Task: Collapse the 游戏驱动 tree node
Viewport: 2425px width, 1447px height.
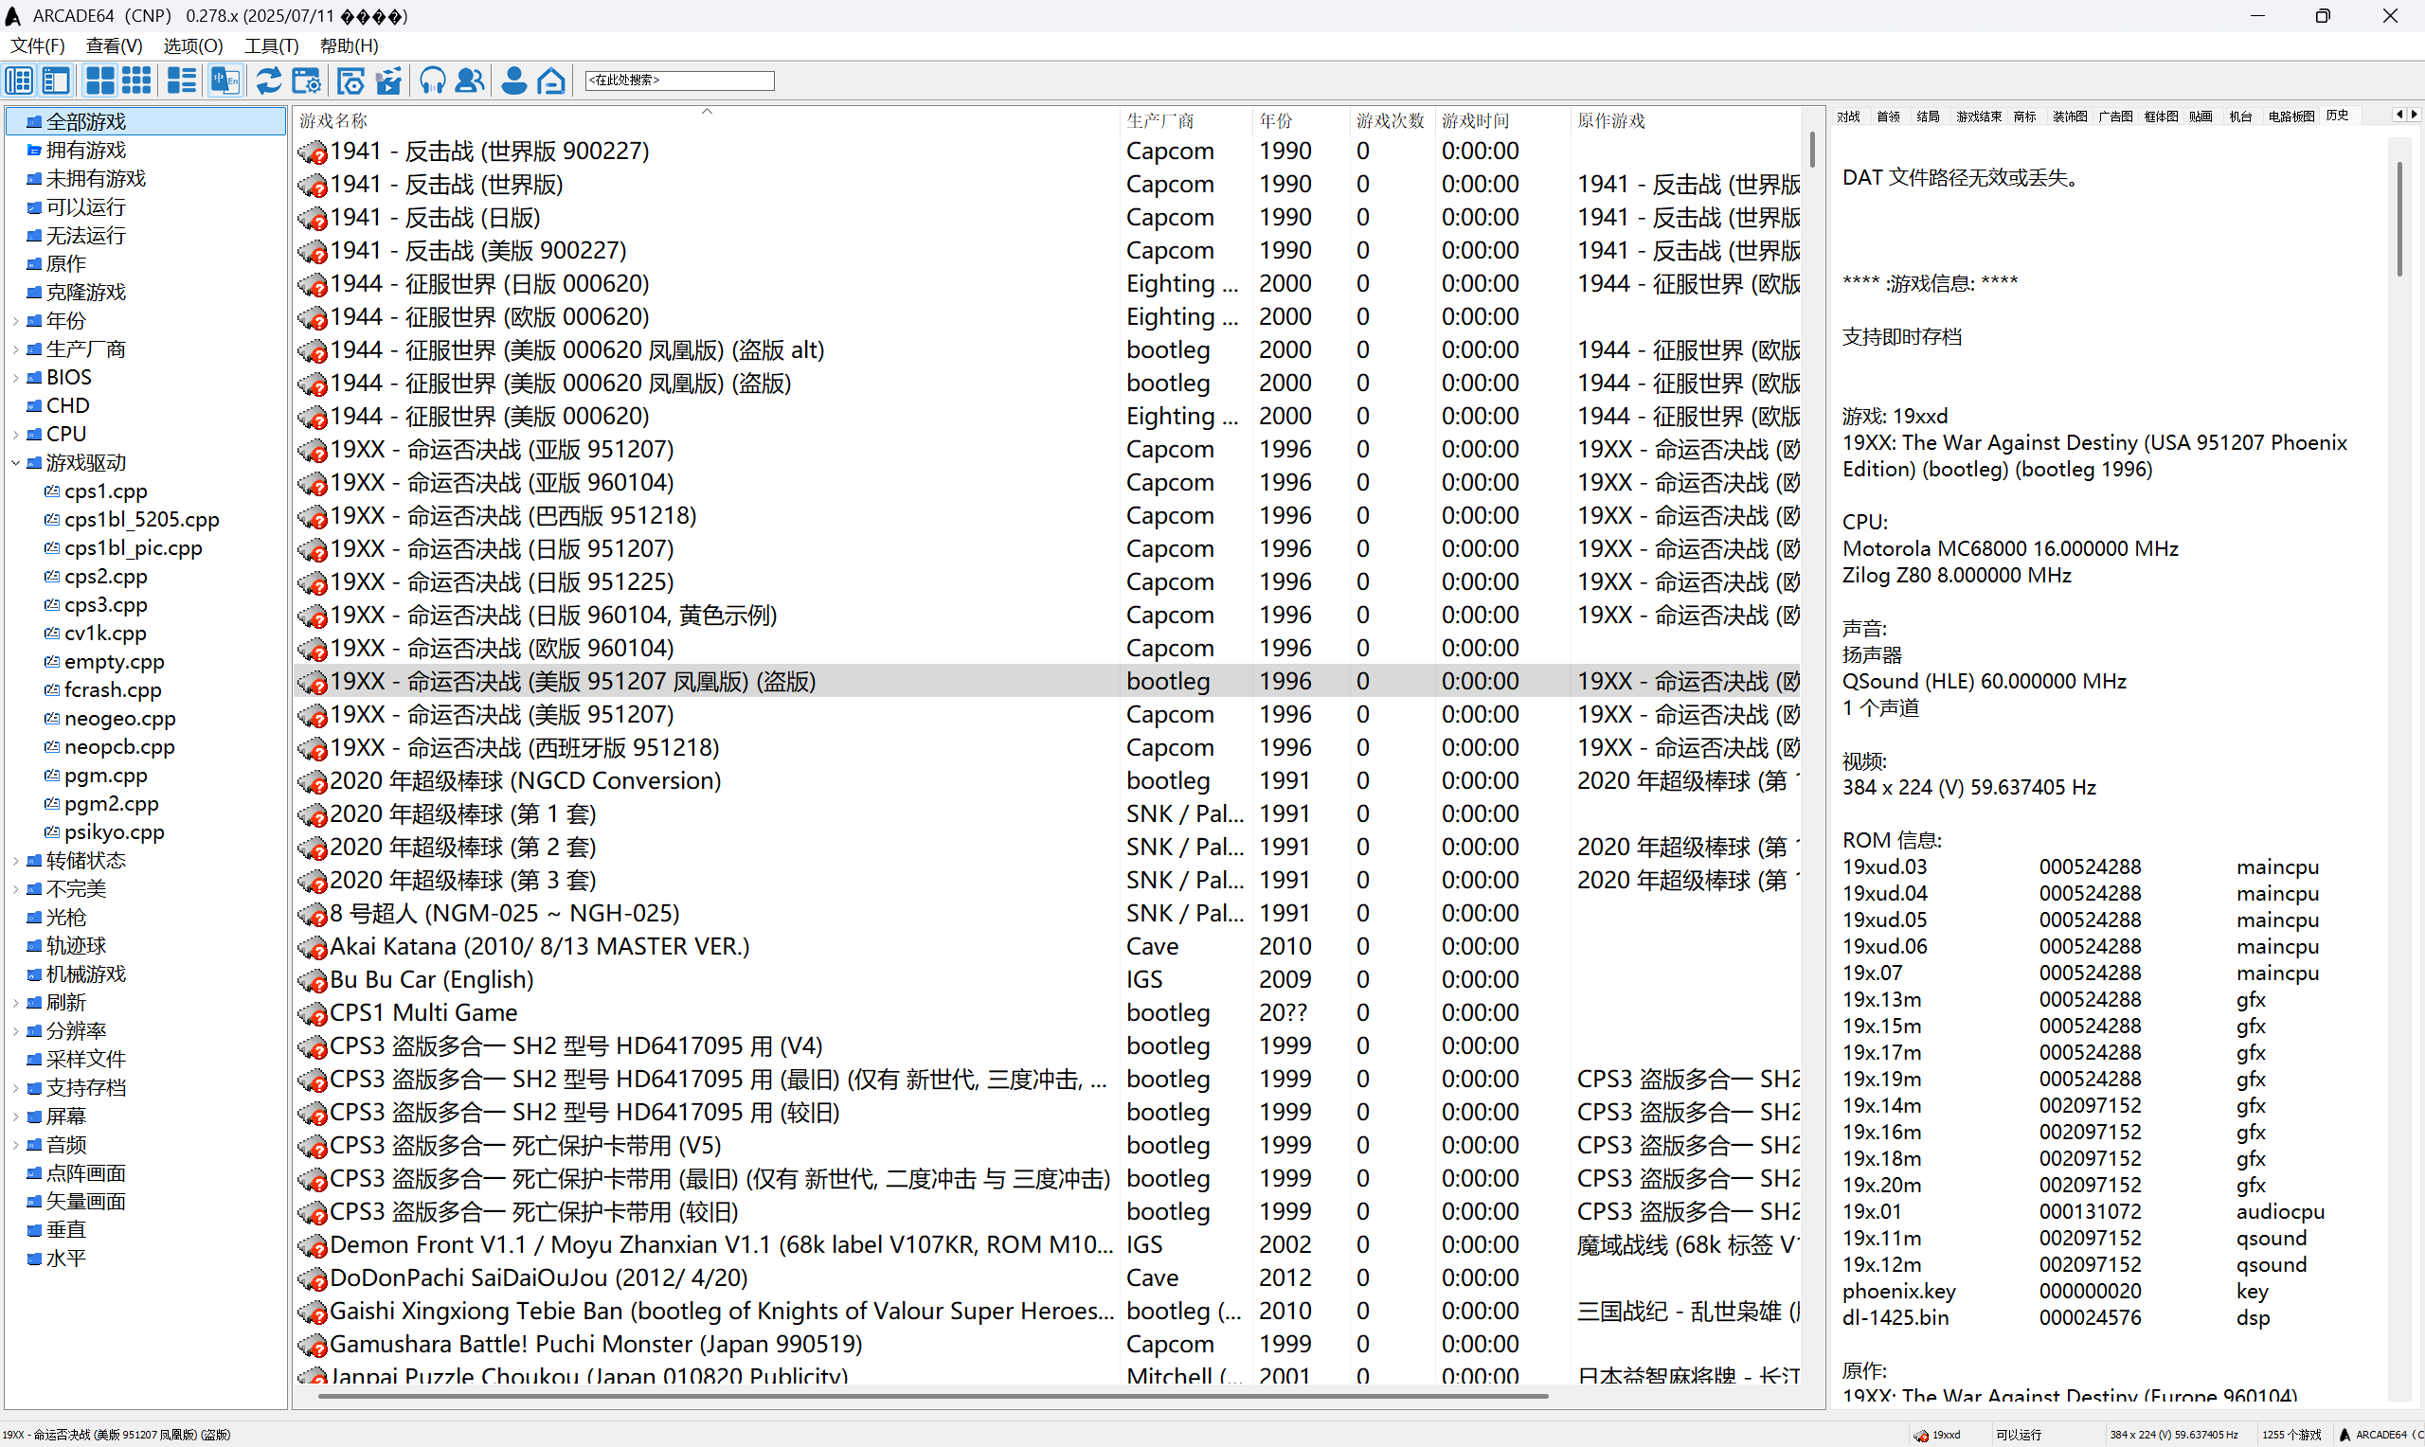Action: (15, 463)
